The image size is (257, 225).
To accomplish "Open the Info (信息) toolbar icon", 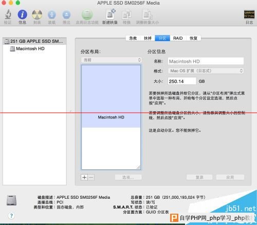I will point(22,14).
